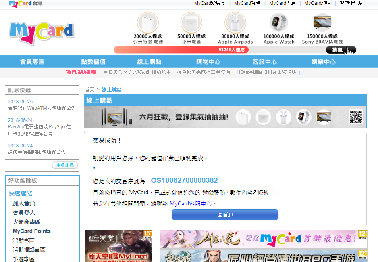Open the 娛樂中心 menu
378x262 pixels.
click(324, 62)
